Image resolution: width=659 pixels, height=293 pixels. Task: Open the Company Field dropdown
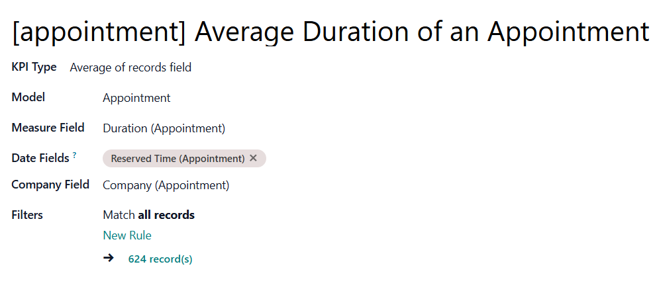click(166, 185)
